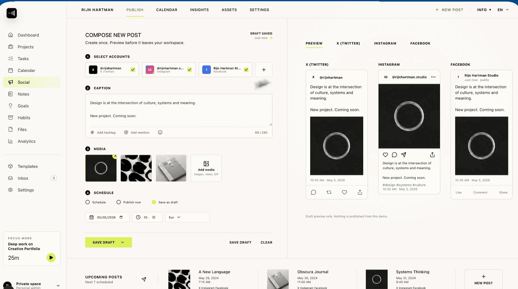Open Inbox with 3 unread

click(32, 178)
